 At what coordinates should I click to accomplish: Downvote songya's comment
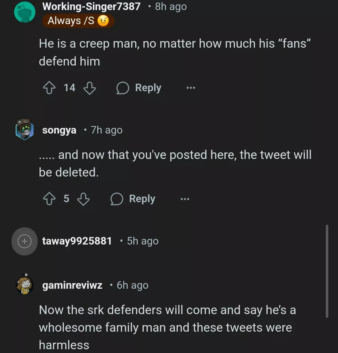pos(84,199)
